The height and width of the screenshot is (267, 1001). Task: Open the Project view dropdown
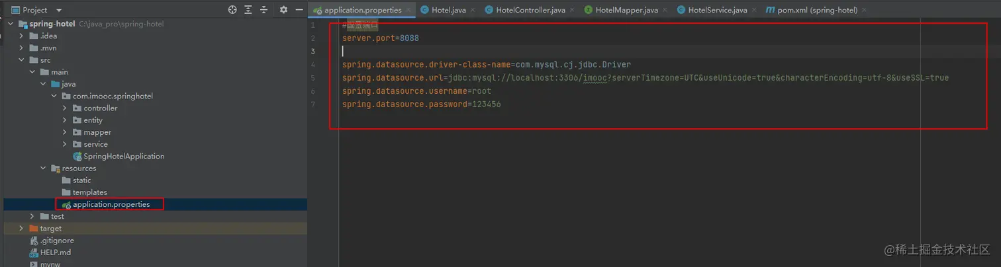pyautogui.click(x=59, y=10)
